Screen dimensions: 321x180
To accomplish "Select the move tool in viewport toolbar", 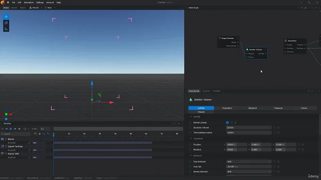I will pos(6,16).
